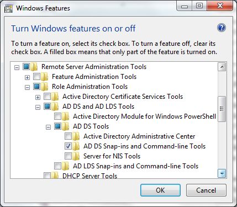Click the help question mark icon
Screen dimensions: 237x207
222,28
